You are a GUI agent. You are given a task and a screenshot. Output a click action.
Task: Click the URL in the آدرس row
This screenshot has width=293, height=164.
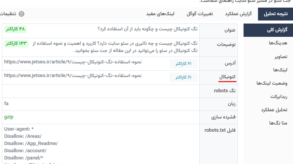click(x=73, y=62)
